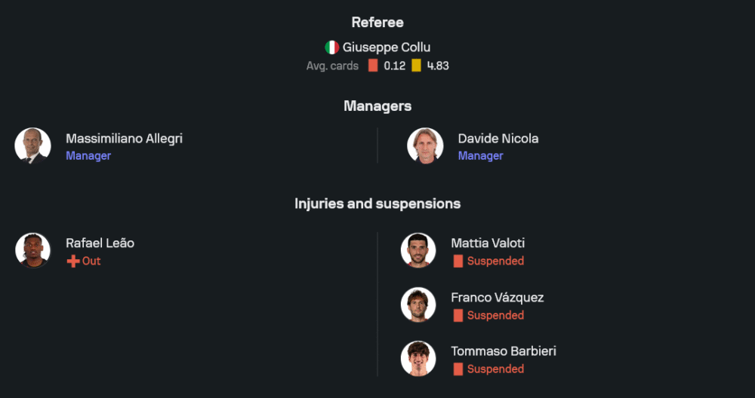Open Davide Nicola's avatar photo
Image resolution: width=755 pixels, height=398 pixels.
425,145
